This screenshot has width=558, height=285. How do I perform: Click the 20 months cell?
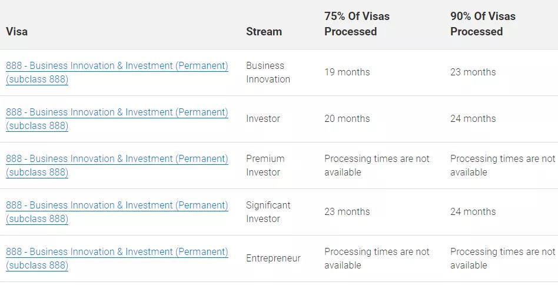point(347,119)
